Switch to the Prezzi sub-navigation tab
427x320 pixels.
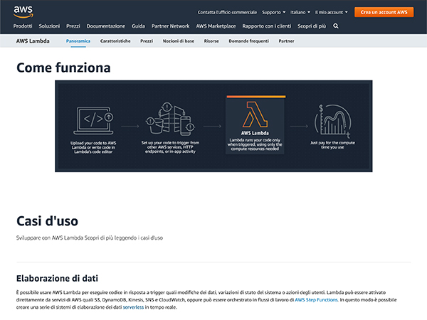(147, 41)
